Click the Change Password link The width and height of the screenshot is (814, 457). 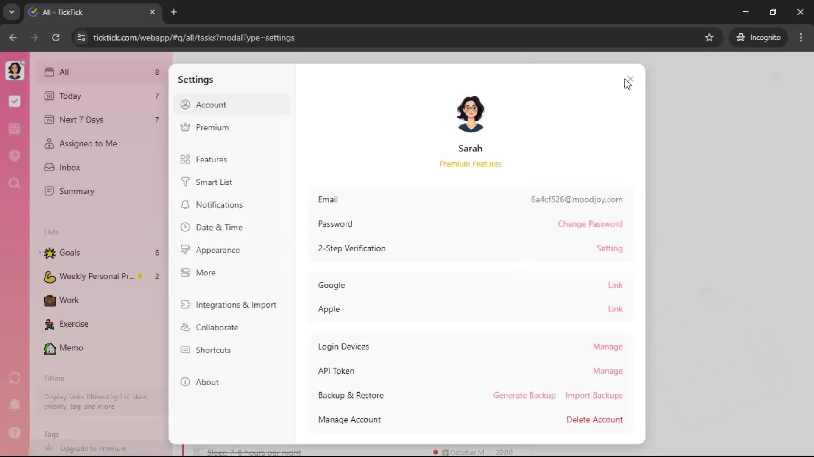590,224
